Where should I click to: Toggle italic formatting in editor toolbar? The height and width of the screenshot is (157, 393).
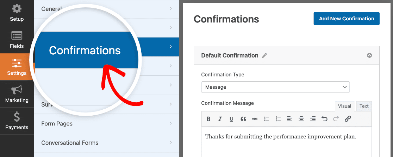pyautogui.click(x=220, y=119)
